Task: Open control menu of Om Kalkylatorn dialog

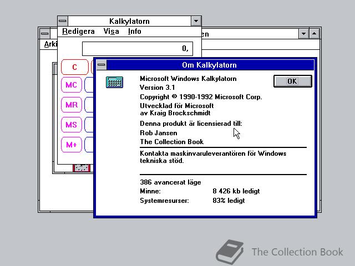Action: pos(101,65)
